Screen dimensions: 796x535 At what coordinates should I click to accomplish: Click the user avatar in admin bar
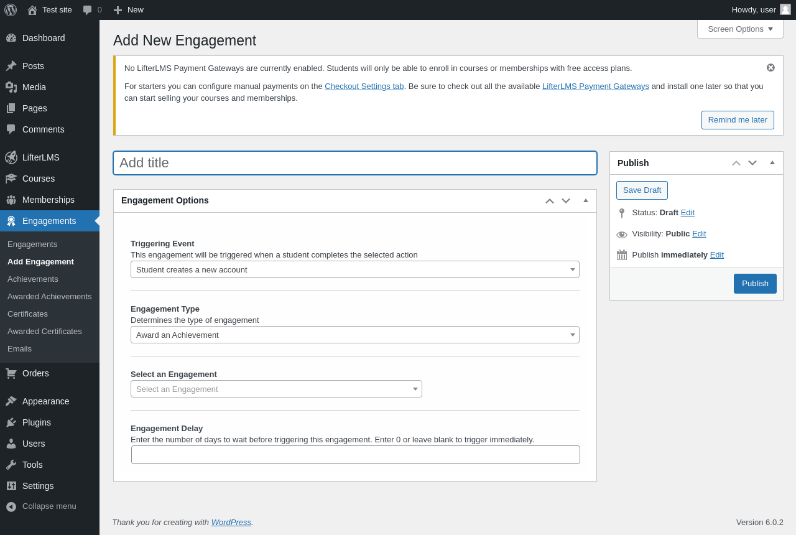[785, 9]
